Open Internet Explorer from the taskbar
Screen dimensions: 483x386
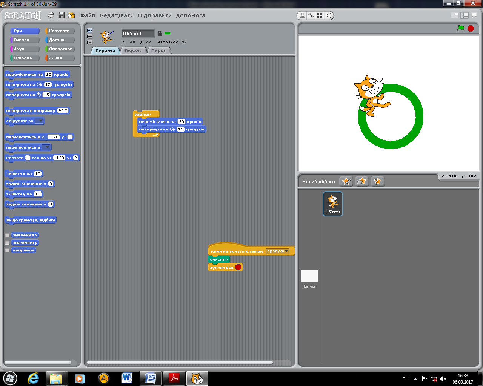coord(33,378)
